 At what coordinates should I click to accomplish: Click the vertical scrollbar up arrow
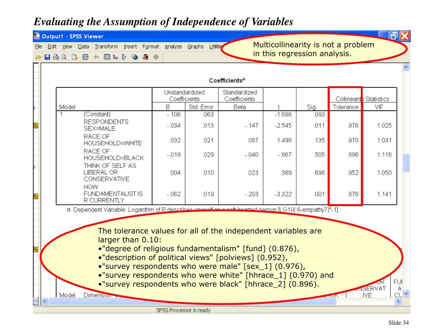tap(406, 67)
